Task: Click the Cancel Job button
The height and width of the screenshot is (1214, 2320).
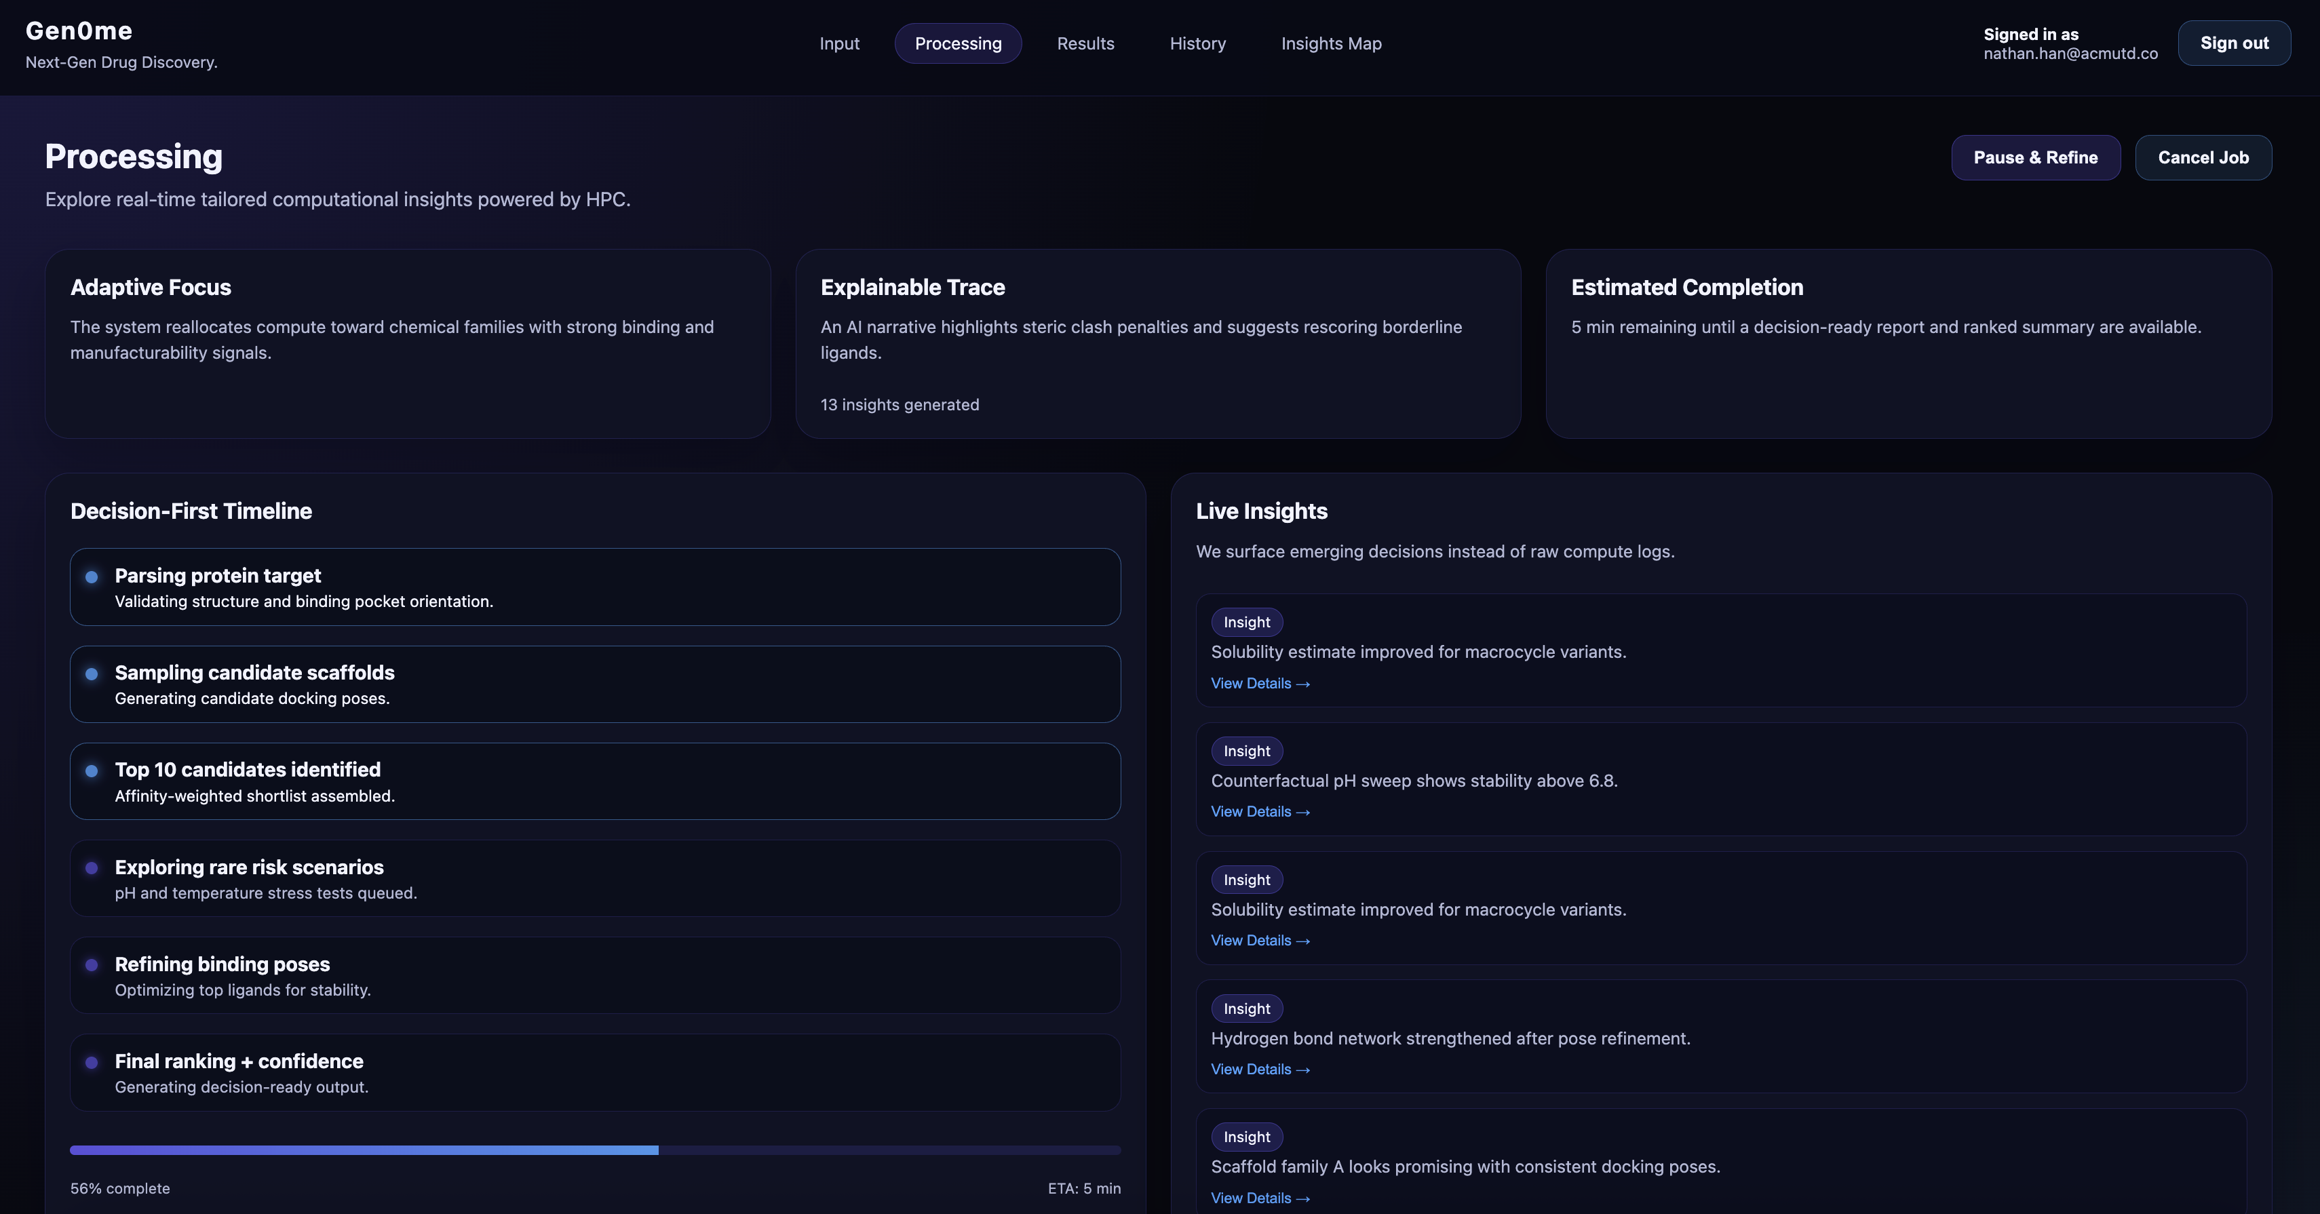Action: point(2203,157)
